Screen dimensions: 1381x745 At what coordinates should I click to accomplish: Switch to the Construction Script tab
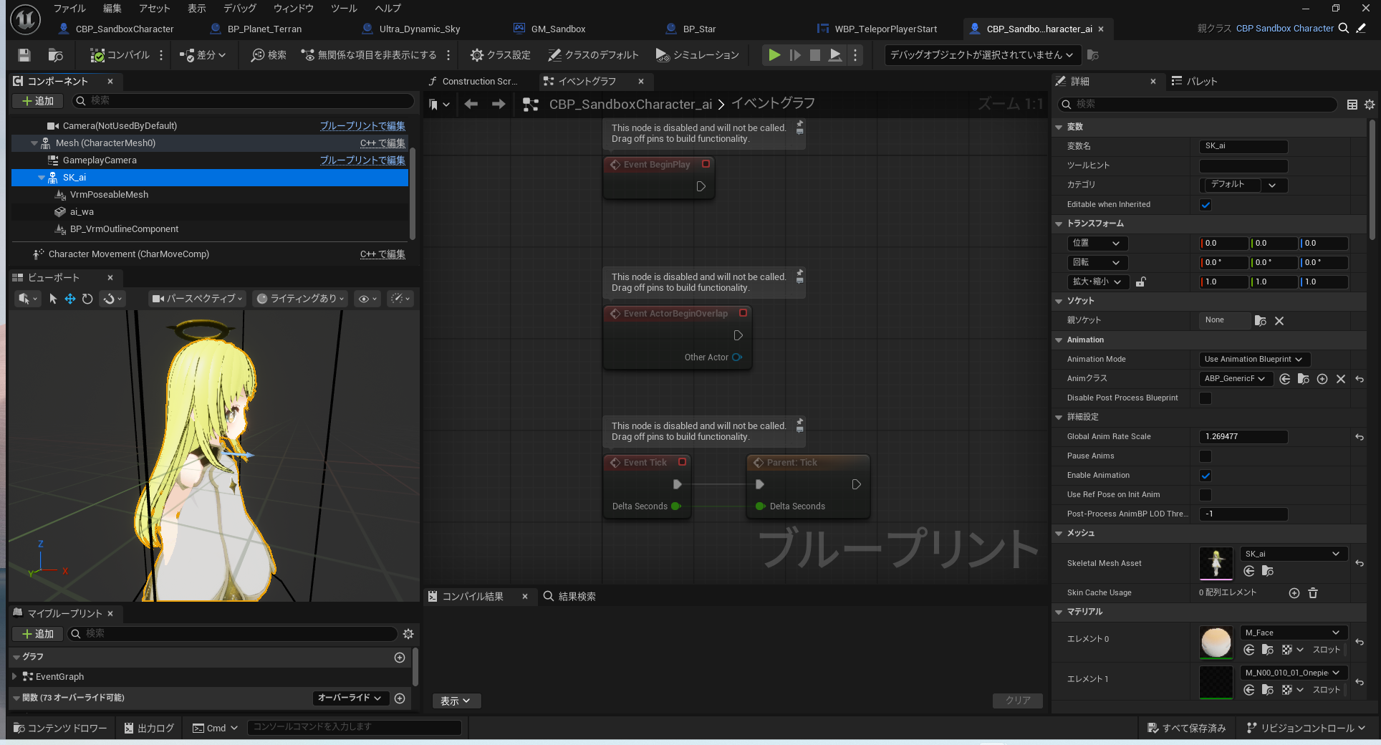[473, 82]
